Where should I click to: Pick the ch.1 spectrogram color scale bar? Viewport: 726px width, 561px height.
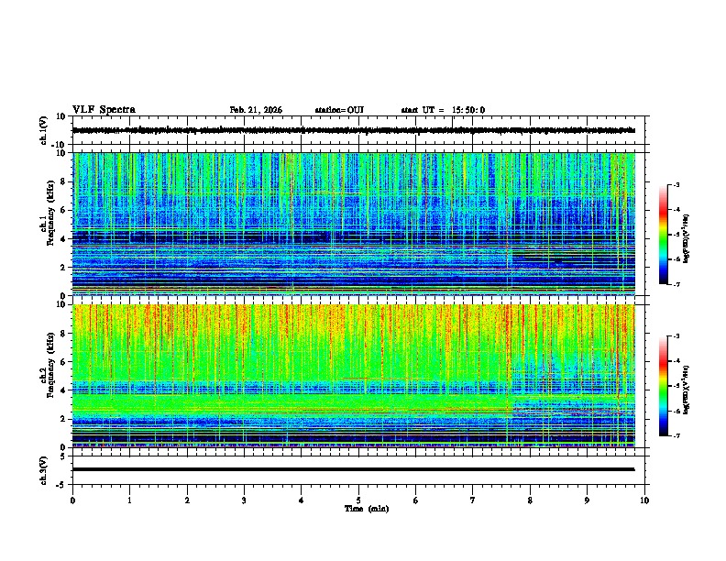coord(664,235)
